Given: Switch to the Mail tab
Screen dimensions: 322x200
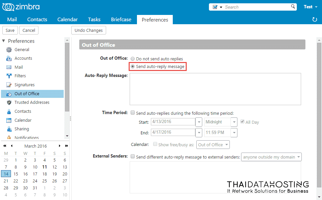Looking at the screenshot, I should pos(12,20).
